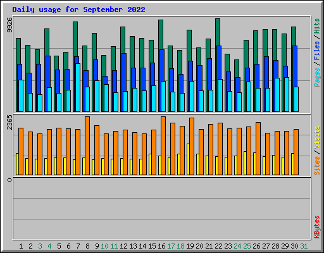
Task: Click the orange Sites bar for day 8
Action: pyautogui.click(x=87, y=145)
